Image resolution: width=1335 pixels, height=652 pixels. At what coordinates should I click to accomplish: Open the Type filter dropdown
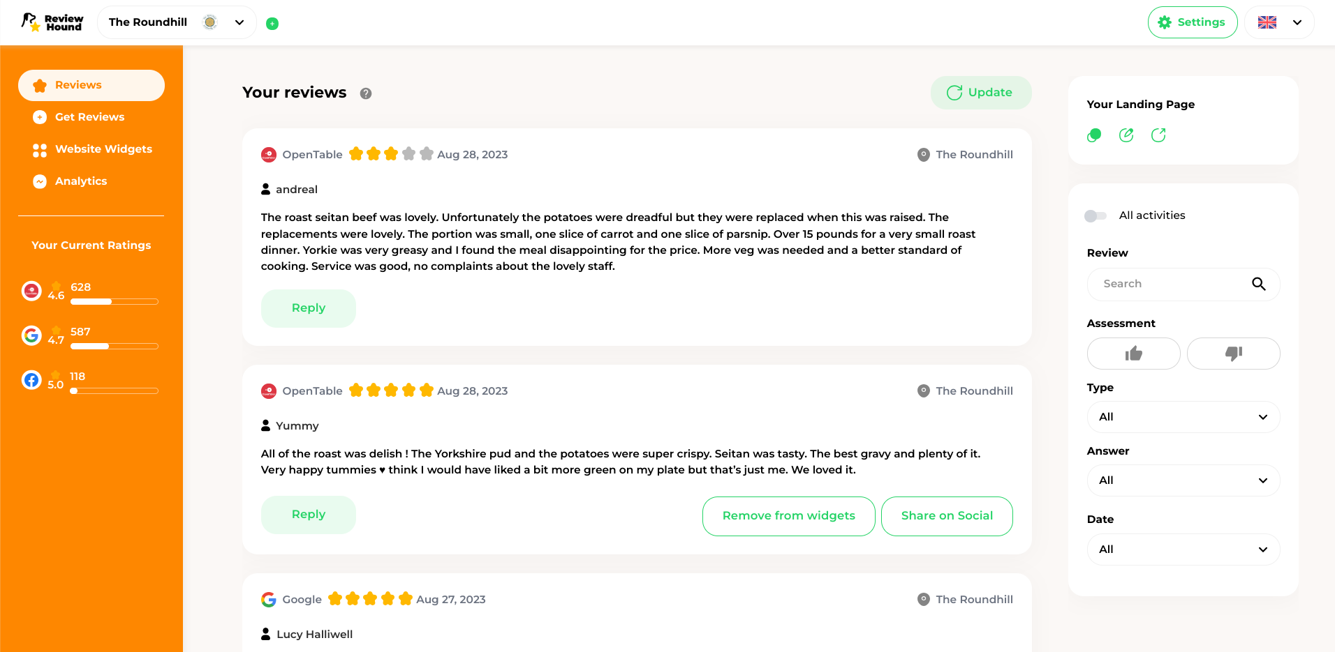click(x=1183, y=417)
